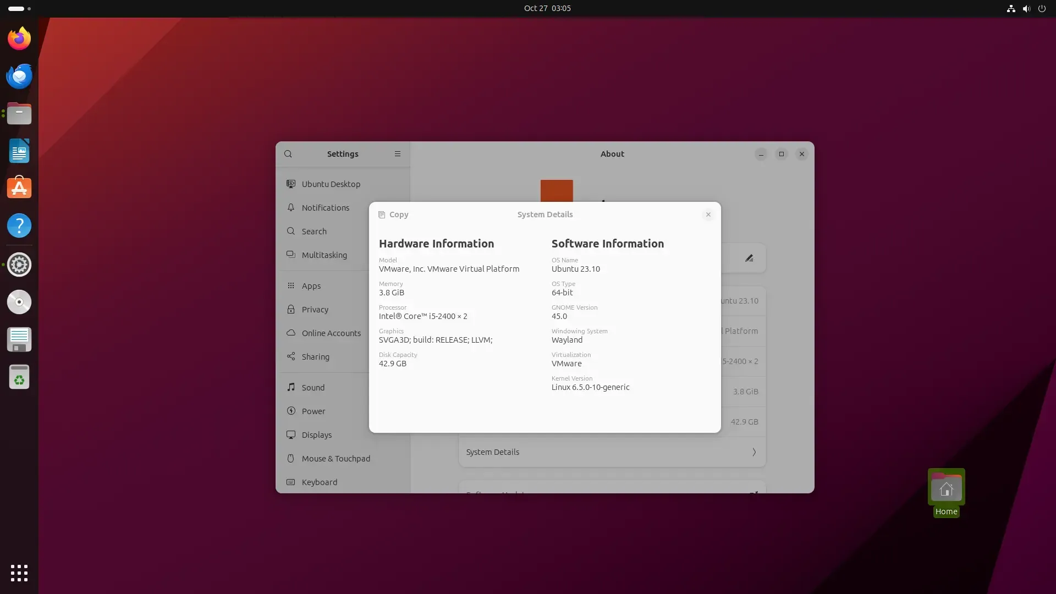Select Linux 6.5.0-10-generic kernel text
This screenshot has height=594, width=1056.
tap(590, 387)
